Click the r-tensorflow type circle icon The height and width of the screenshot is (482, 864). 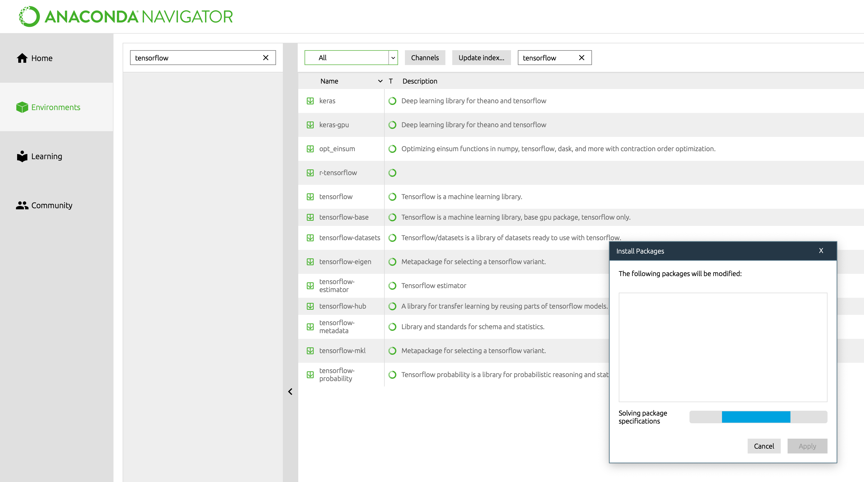[x=392, y=173]
